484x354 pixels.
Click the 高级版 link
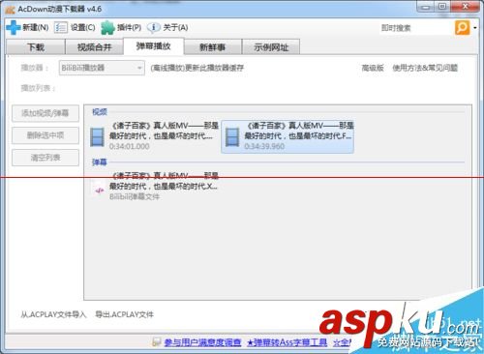(373, 68)
